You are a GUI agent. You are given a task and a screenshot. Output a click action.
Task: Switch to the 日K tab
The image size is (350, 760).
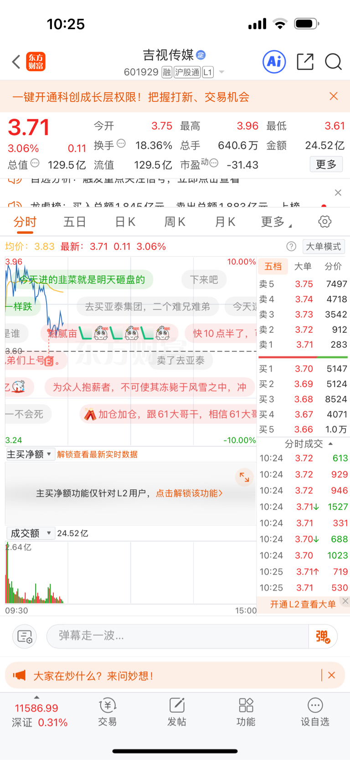(125, 222)
